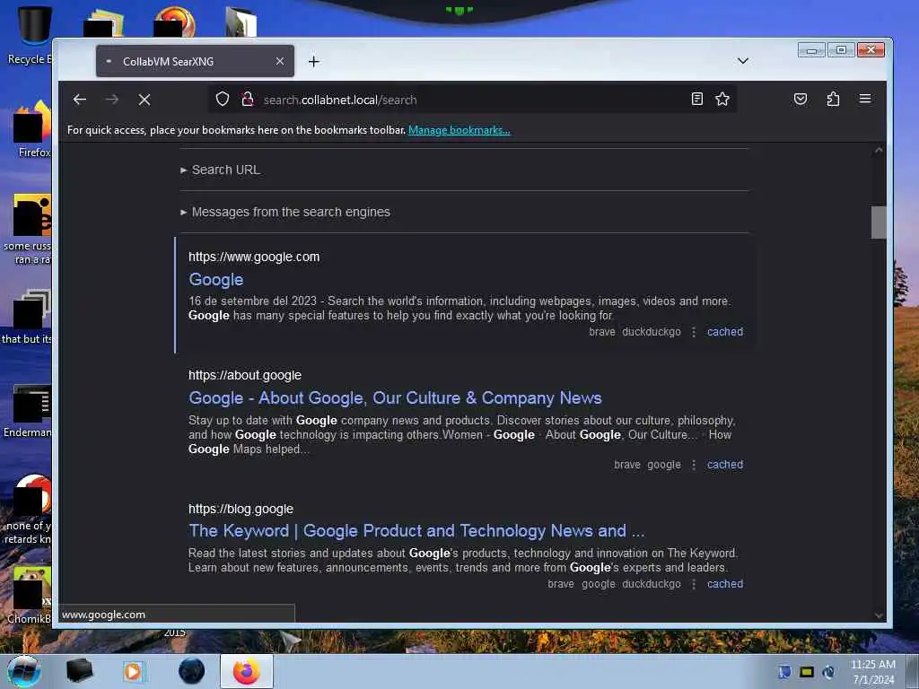Open cached version of blog.google result
Screen dimensions: 919x689
(x=725, y=584)
